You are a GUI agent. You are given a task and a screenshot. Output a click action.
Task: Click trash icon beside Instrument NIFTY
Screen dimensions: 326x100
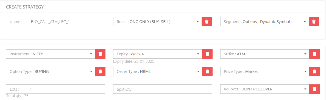(100, 54)
